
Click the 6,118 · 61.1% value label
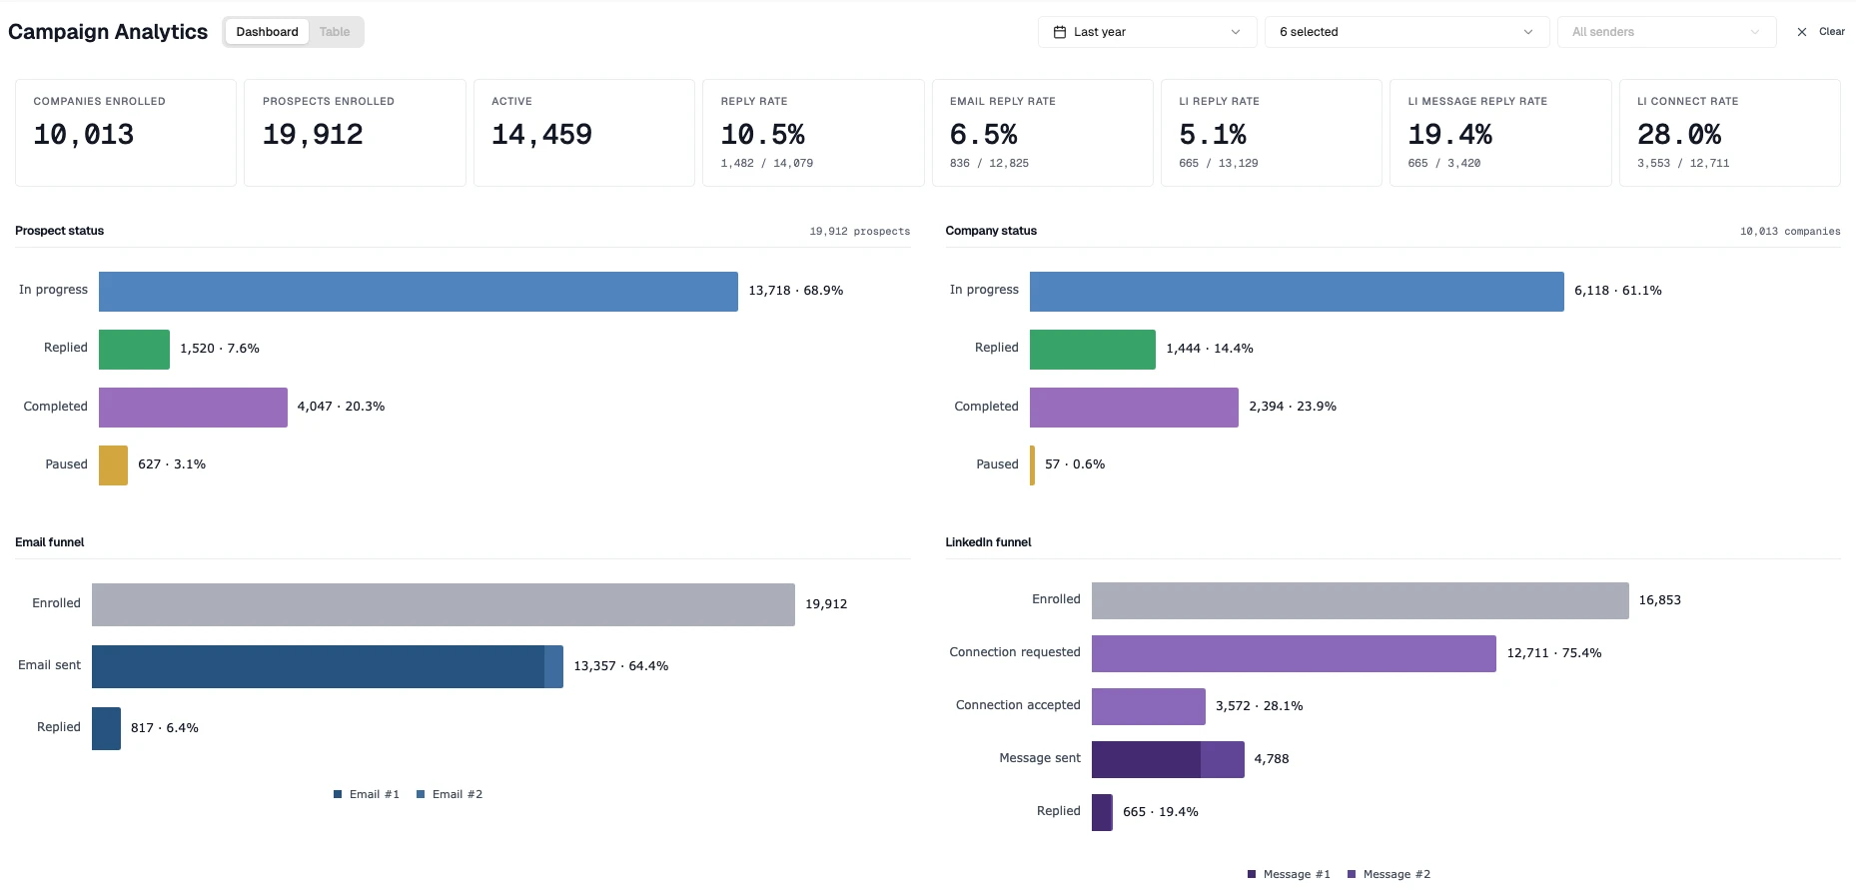click(x=1618, y=291)
